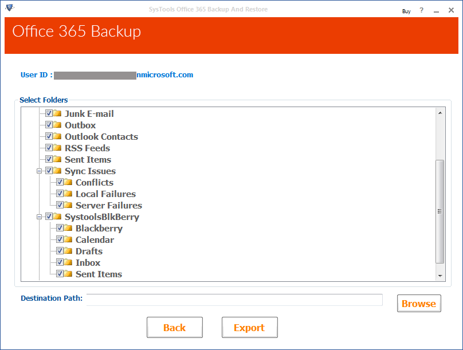Screen dimensions: 463x350
Task: Close the backup window with X
Action: pos(451,10)
